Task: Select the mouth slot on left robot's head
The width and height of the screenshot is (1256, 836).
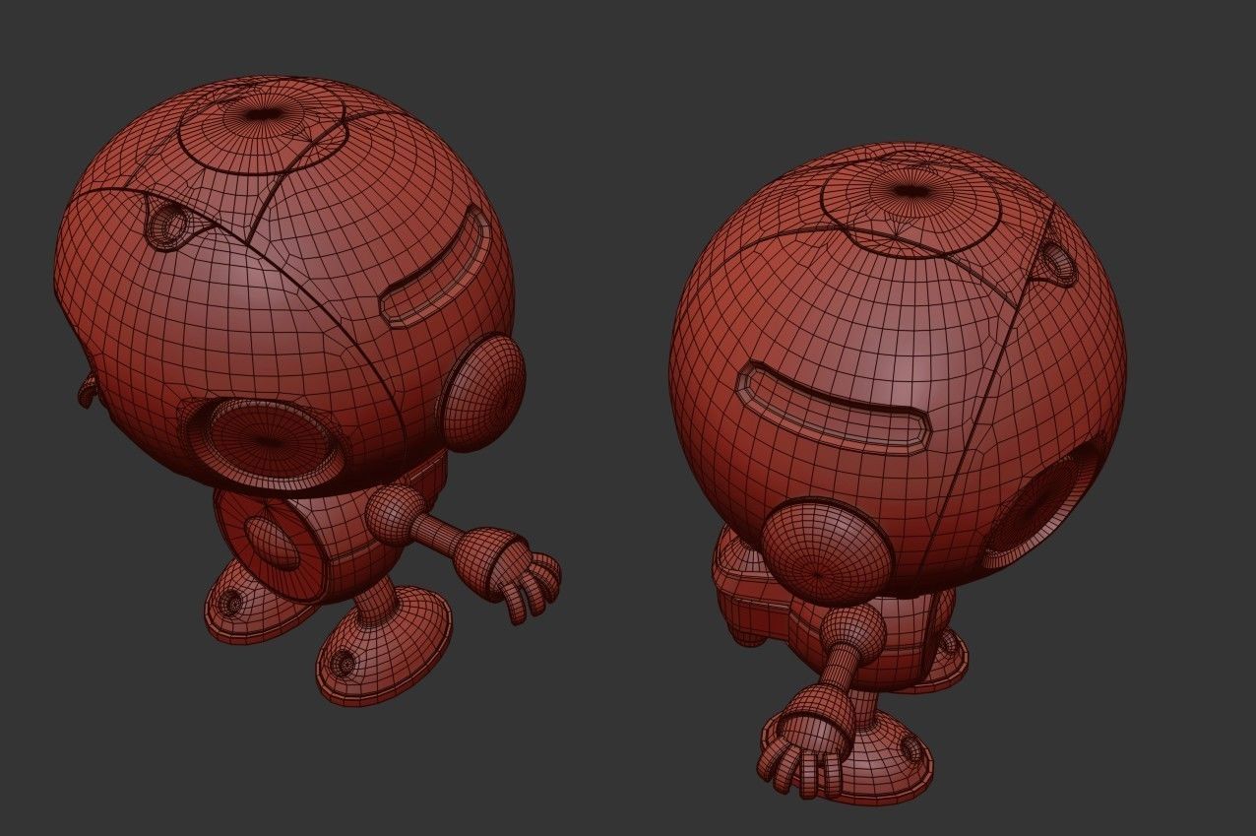Action: (434, 267)
